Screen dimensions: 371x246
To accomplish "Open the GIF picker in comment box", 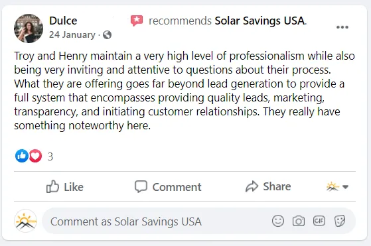I will (x=319, y=221).
